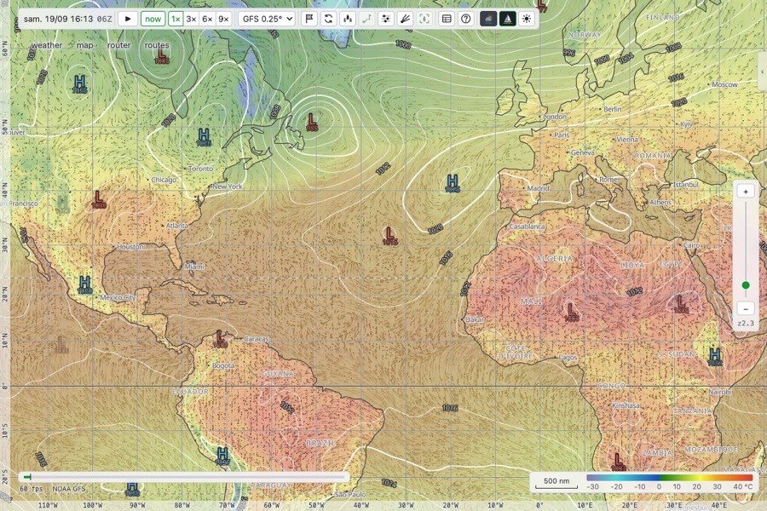The height and width of the screenshot is (511, 767).
Task: Click the z2.3 zoom level label
Action: 746,324
